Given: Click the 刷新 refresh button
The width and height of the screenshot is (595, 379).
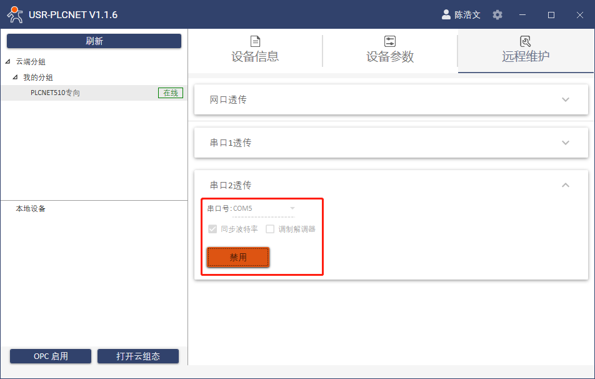Looking at the screenshot, I should (x=94, y=41).
